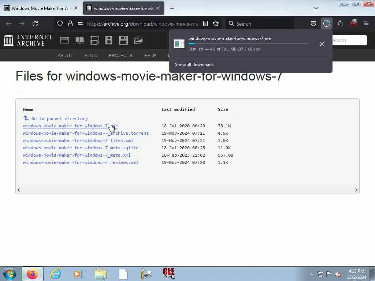Open the Software floppy-disk icon
This screenshot has width=375, height=281.
tap(123, 40)
